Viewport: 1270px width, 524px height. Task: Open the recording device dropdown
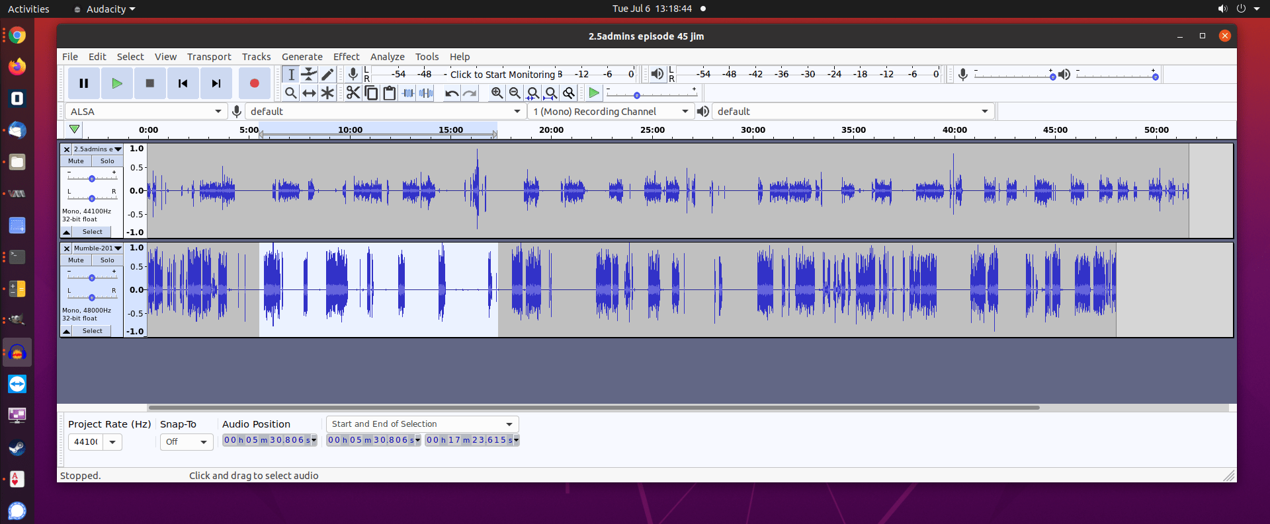tap(386, 112)
